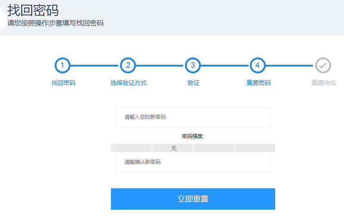Focus the 请输入您的新密码 input field
This screenshot has height=223, width=344.
[193, 117]
